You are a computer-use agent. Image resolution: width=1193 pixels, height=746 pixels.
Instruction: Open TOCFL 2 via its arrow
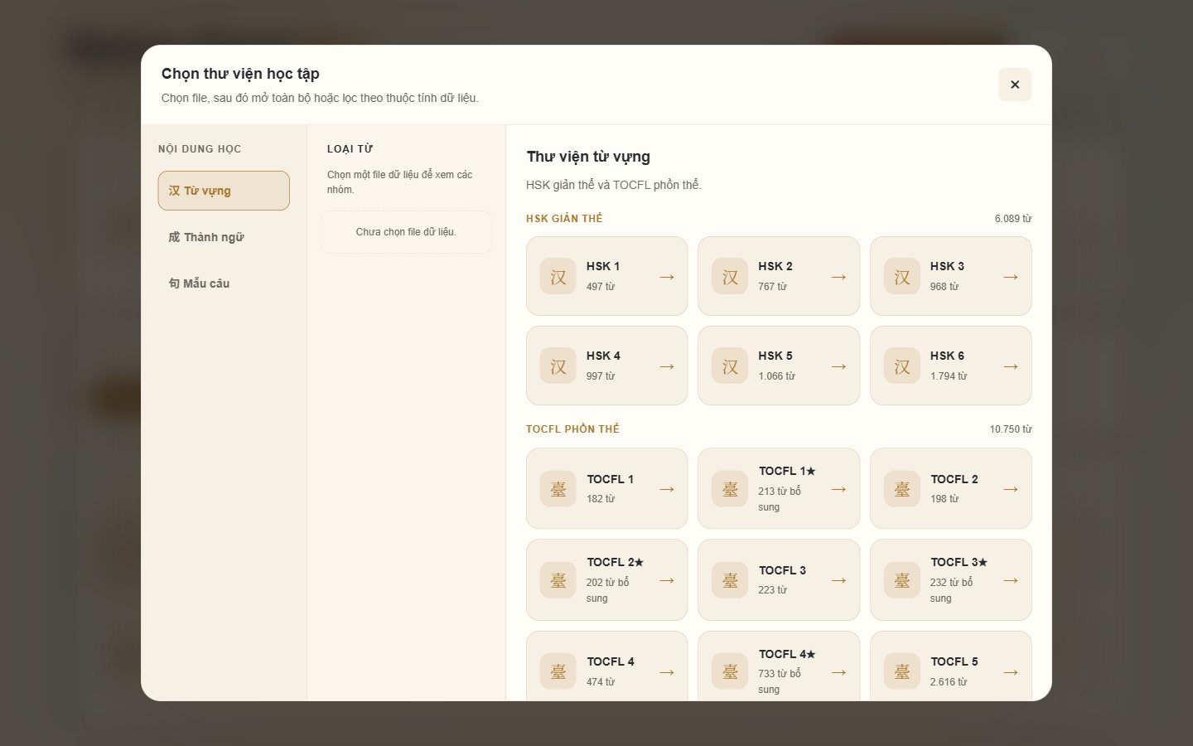[x=1011, y=489]
